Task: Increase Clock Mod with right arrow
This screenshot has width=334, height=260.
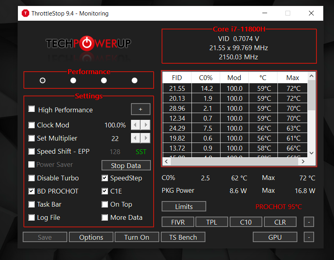Action: (145, 125)
